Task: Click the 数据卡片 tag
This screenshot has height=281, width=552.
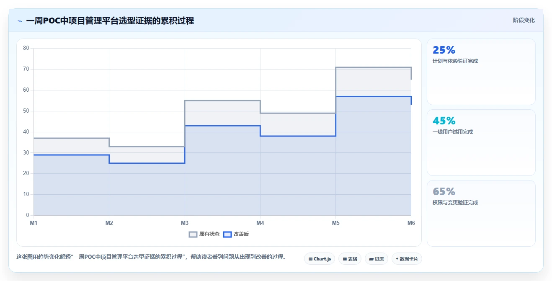Action: click(x=407, y=259)
